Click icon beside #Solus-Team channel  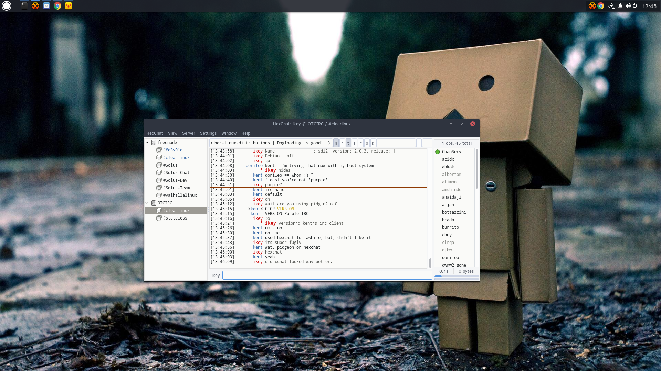(x=159, y=188)
